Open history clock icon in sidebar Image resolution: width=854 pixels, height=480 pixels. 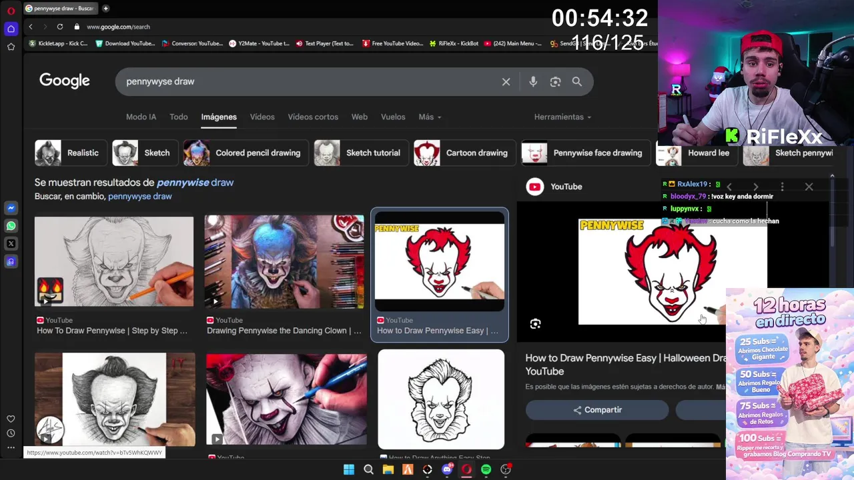(11, 433)
